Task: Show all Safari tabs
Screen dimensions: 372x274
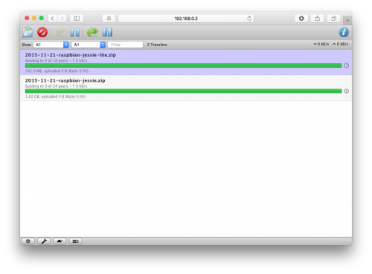Action: coord(334,19)
